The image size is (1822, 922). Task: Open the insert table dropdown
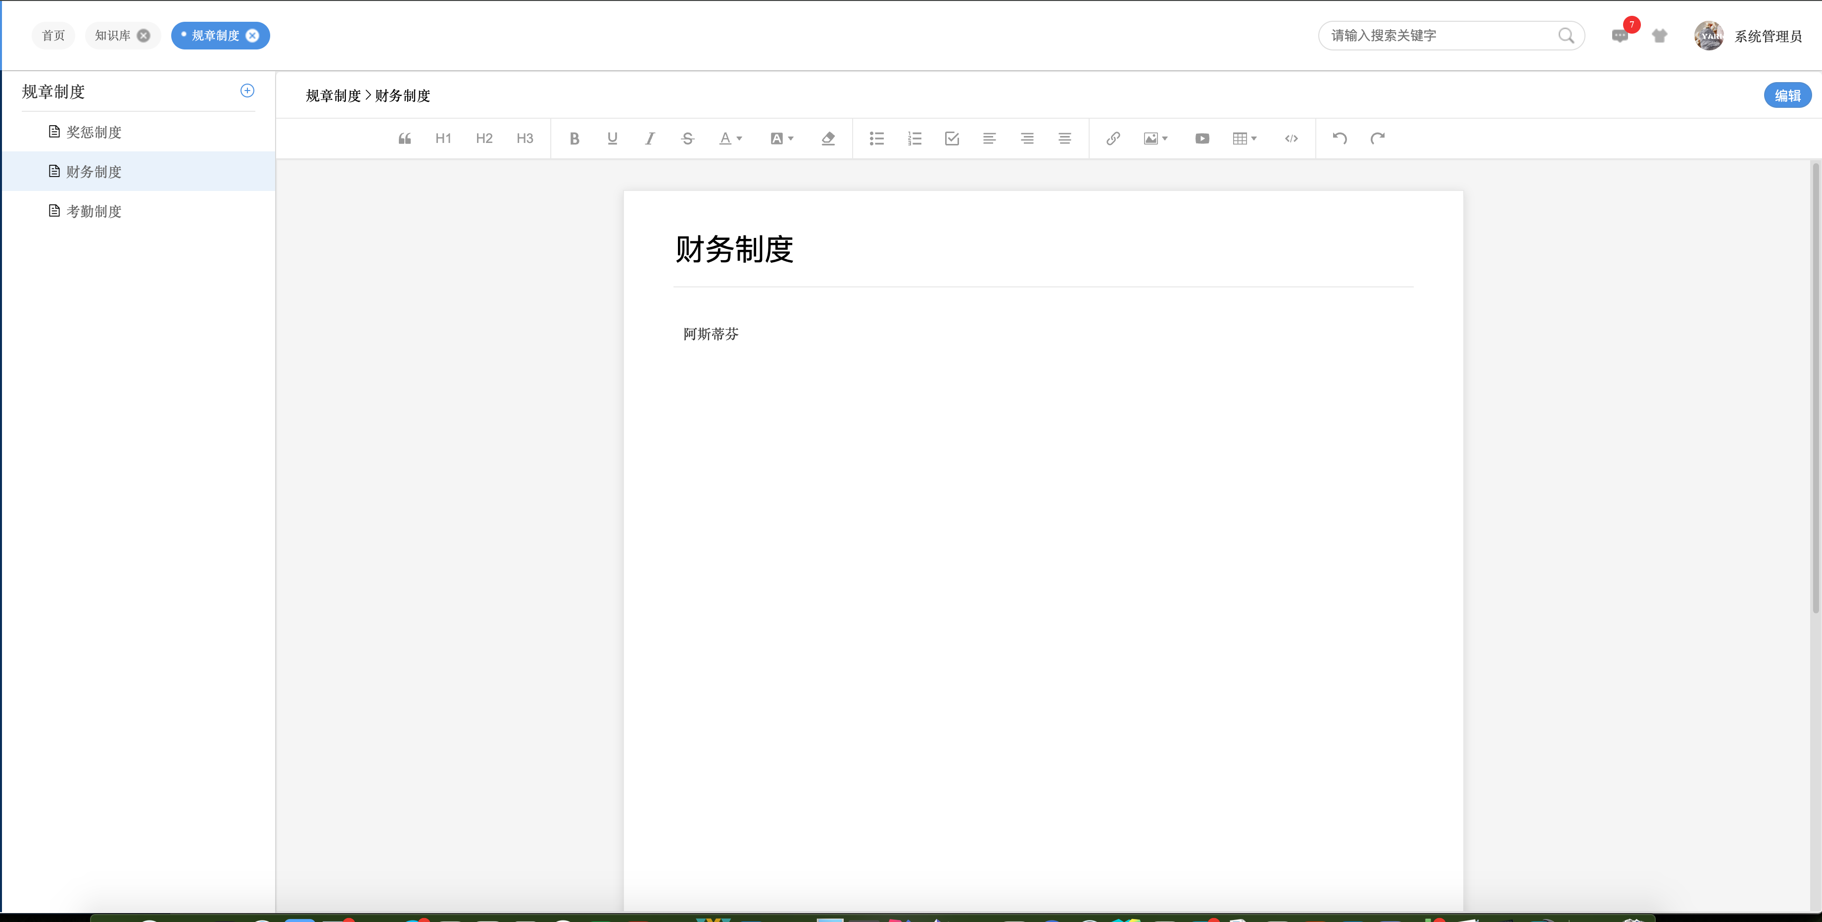click(x=1244, y=138)
